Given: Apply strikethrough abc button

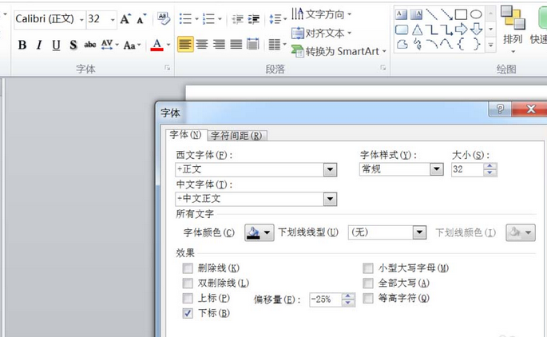Looking at the screenshot, I should click(89, 45).
